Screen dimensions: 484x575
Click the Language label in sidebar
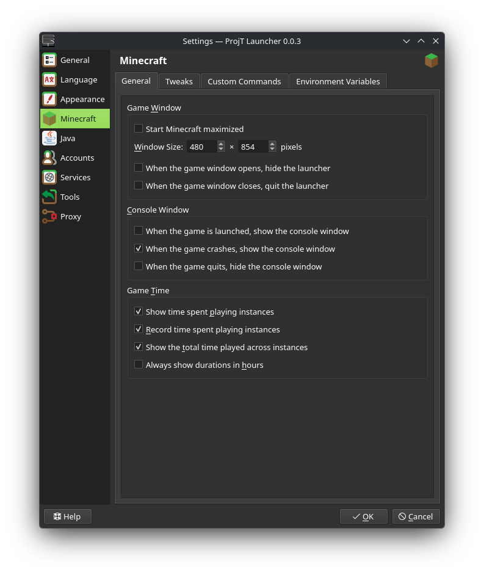click(x=79, y=79)
